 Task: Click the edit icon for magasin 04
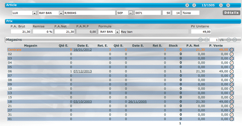[x=231, y=63]
